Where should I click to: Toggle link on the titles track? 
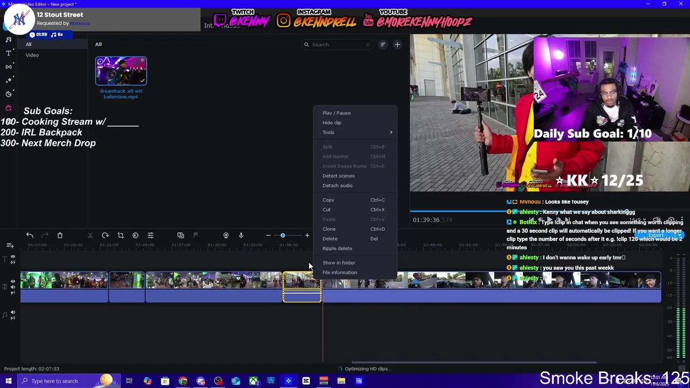(13, 262)
